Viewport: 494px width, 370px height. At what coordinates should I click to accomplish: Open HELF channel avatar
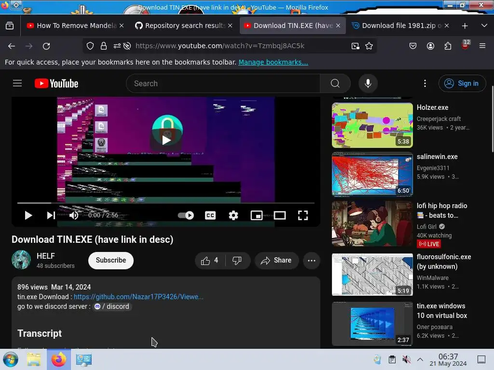21,260
